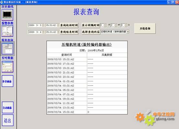Select row 2009/03/04 05:31:42
Viewport: 179px width, 129px height.
[87, 90]
